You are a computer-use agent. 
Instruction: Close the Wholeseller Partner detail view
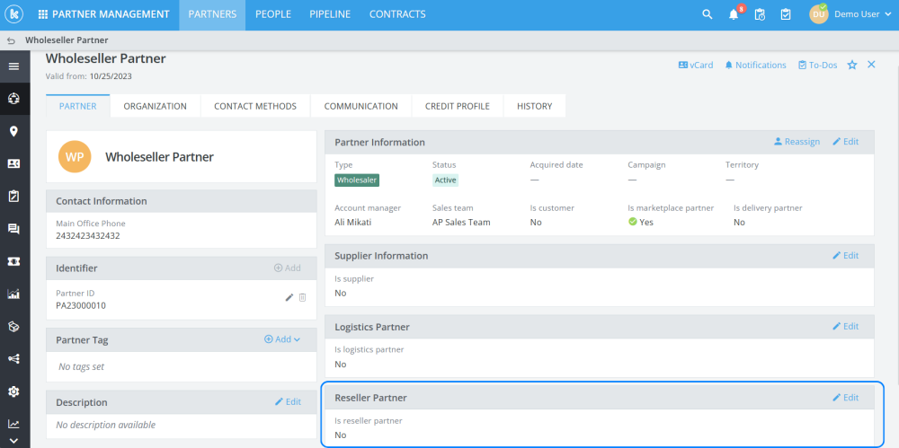pos(871,65)
